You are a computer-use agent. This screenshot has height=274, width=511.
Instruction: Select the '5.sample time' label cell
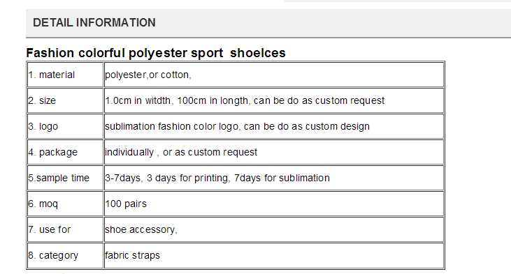pos(65,178)
